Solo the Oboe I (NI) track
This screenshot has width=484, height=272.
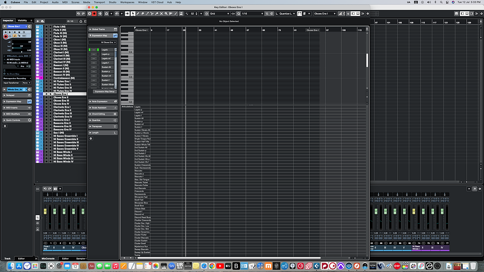pos(50,39)
